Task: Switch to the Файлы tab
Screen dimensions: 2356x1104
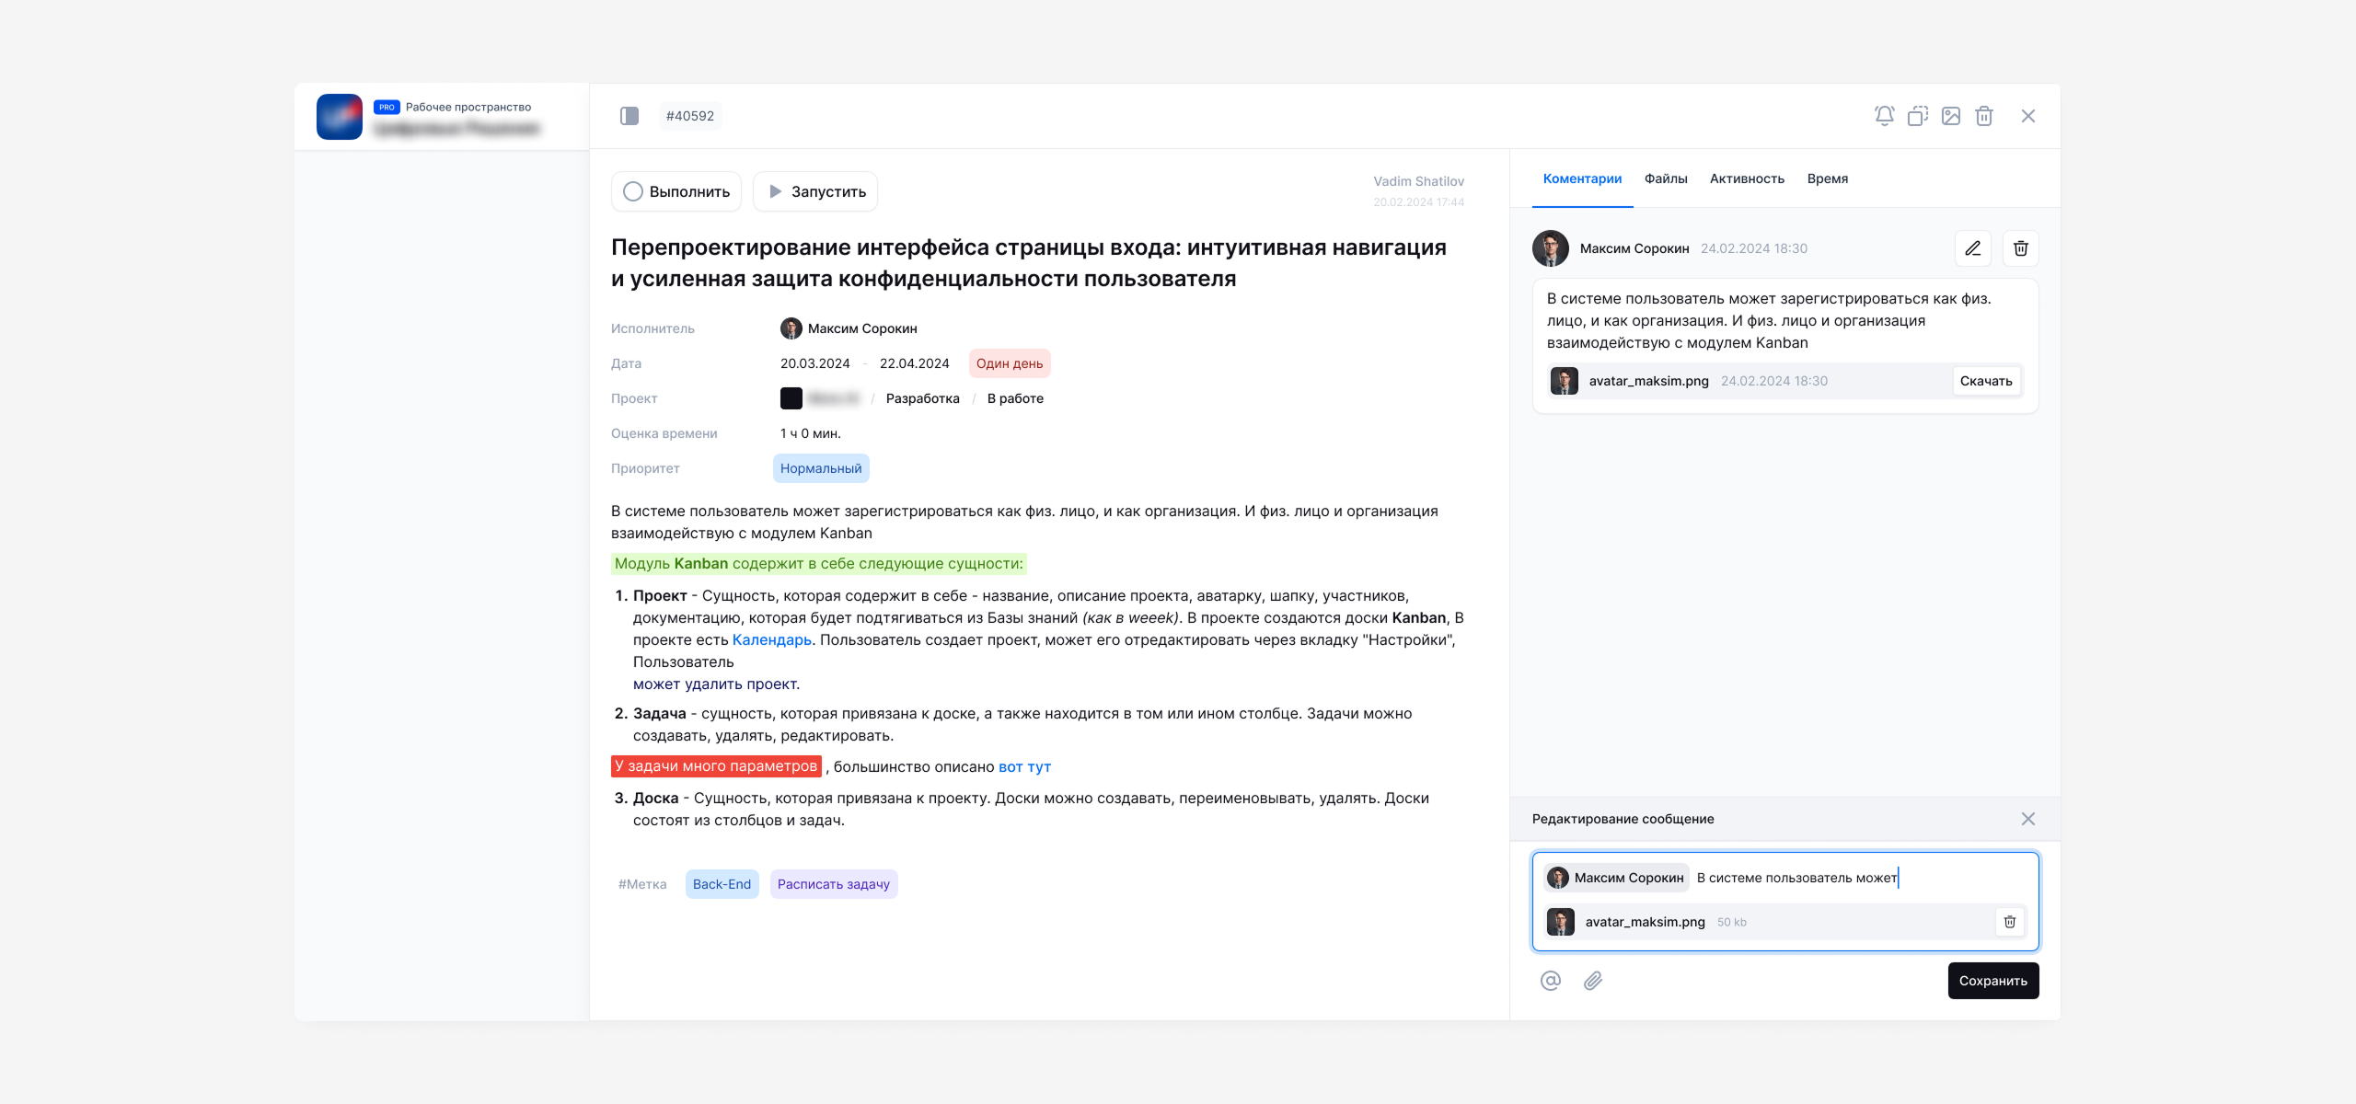Action: point(1666,178)
